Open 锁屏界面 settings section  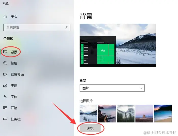tap(17, 75)
